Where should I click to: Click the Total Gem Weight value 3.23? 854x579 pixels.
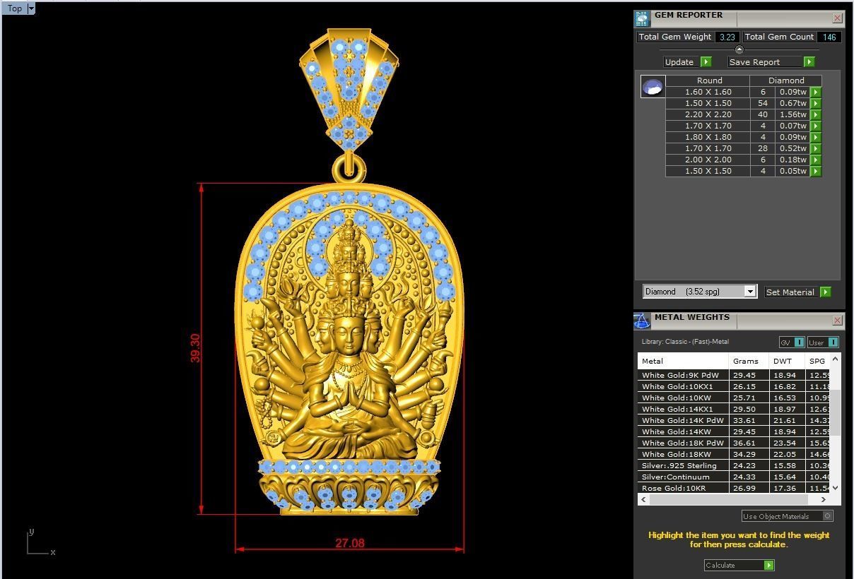point(727,37)
